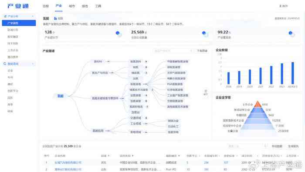
Task: Open 专利 under 数据查询 in sidebar
Action: coord(10,77)
